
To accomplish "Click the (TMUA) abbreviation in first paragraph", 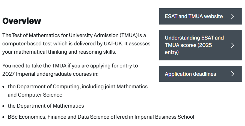I will point(129,35).
